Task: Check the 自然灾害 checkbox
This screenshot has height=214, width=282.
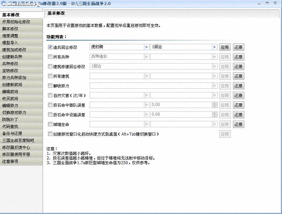Action: pyautogui.click(x=50, y=95)
